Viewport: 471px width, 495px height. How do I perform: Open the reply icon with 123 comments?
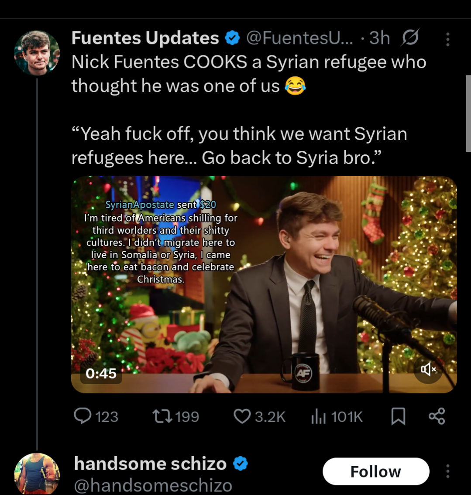tap(83, 416)
